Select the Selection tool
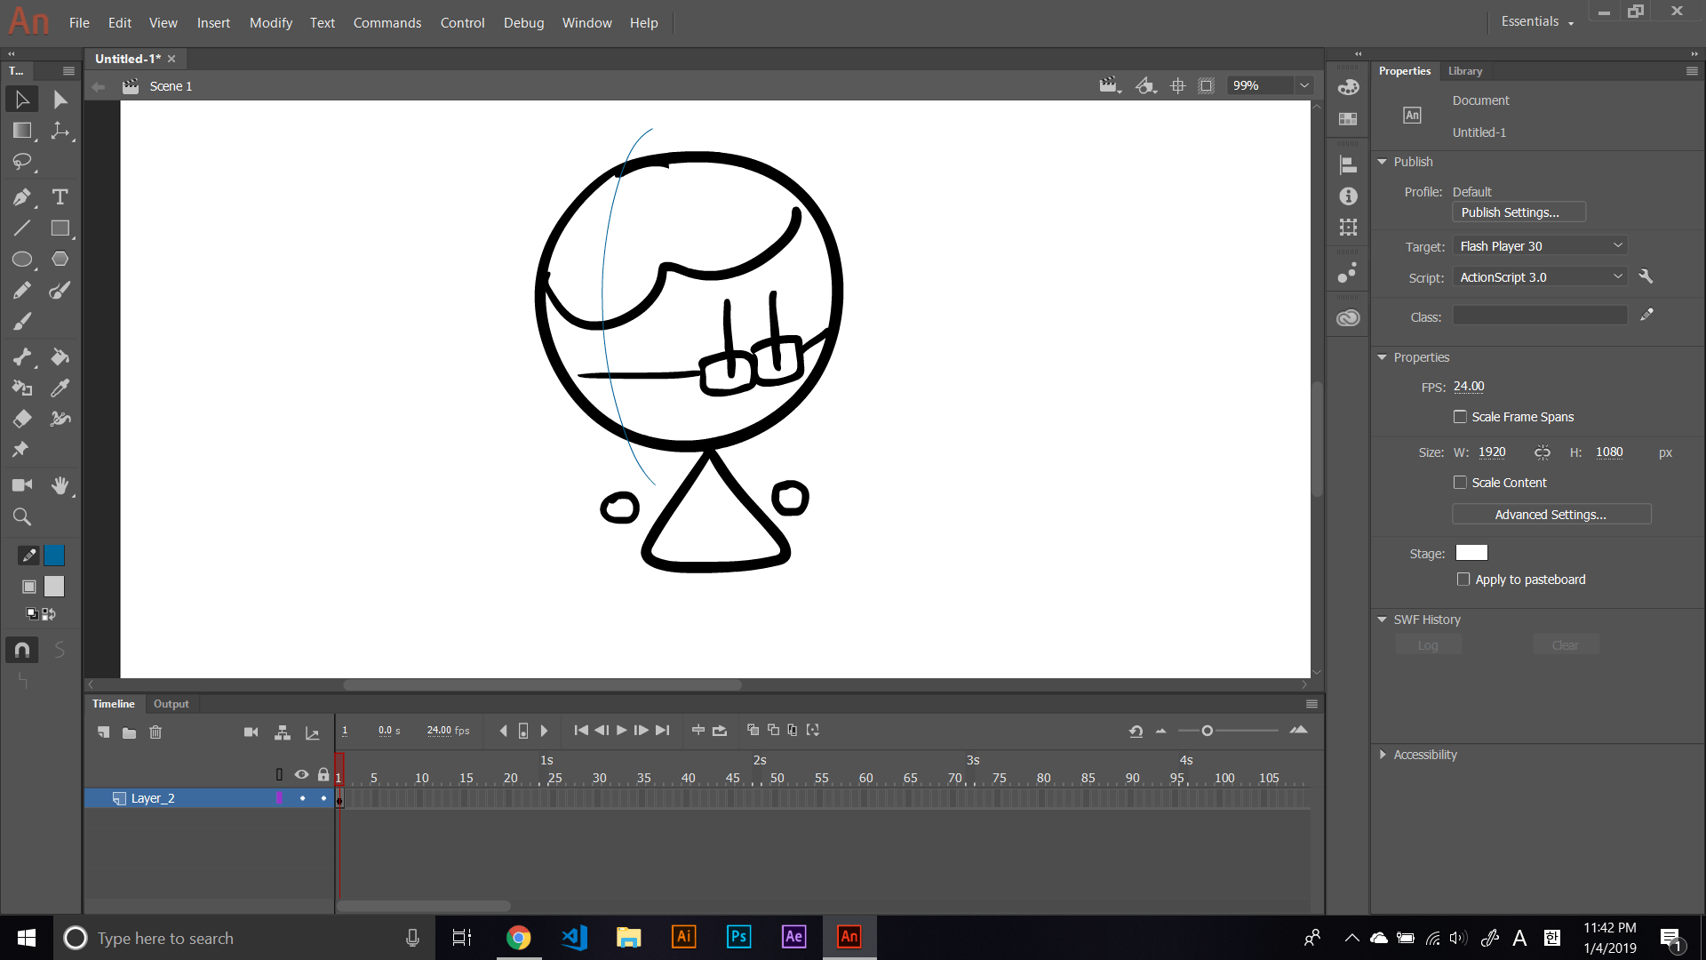The image size is (1706, 960). pyautogui.click(x=21, y=100)
